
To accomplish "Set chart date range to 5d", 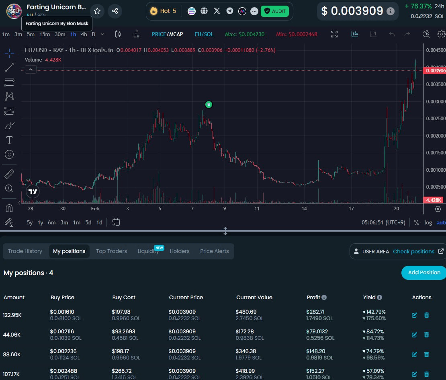I will 88,223.
